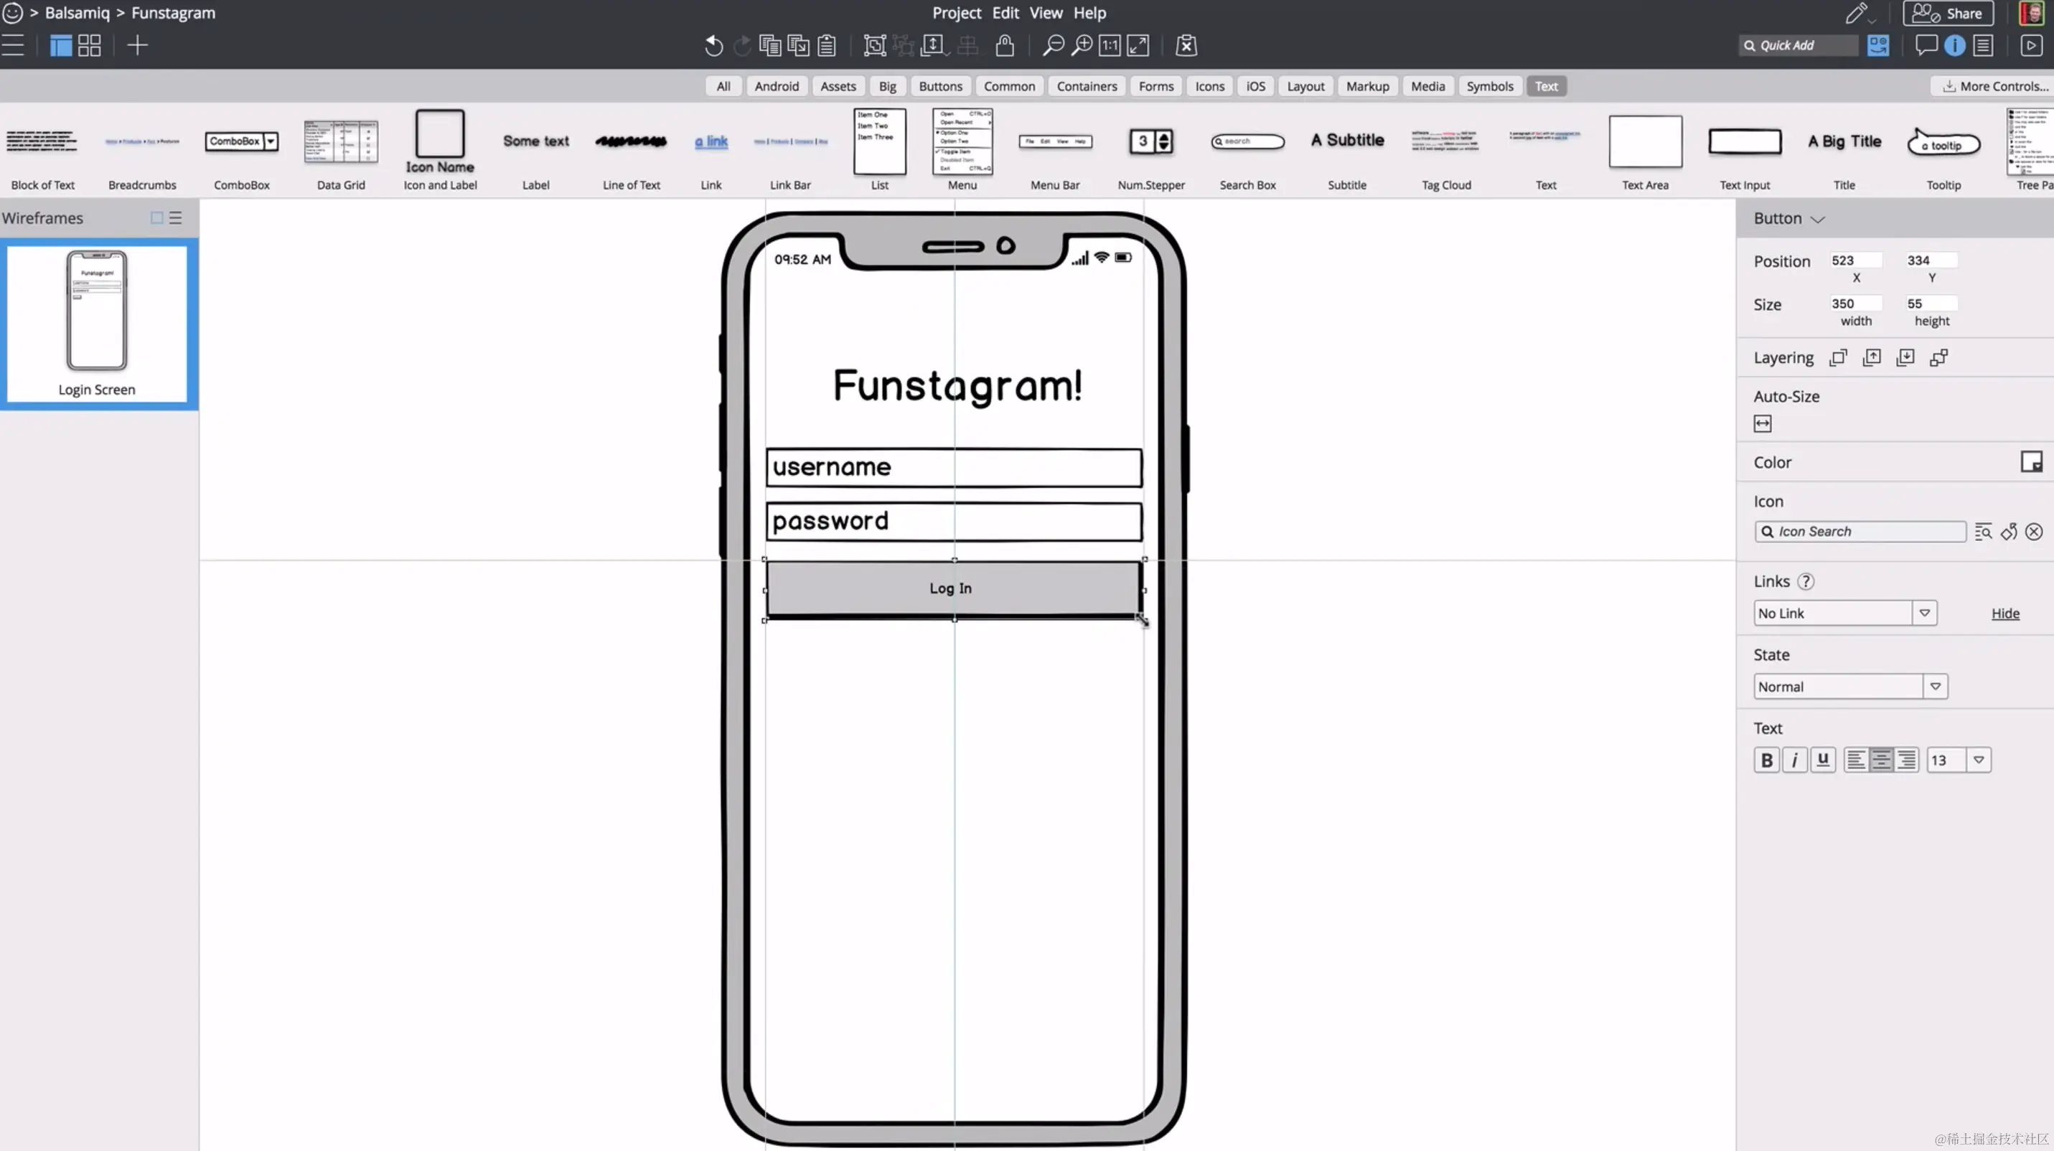Click the Undo icon in toolbar
The image size is (2054, 1151).
point(713,46)
